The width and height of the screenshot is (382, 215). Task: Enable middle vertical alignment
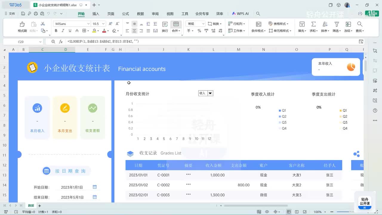pyautogui.click(x=134, y=24)
